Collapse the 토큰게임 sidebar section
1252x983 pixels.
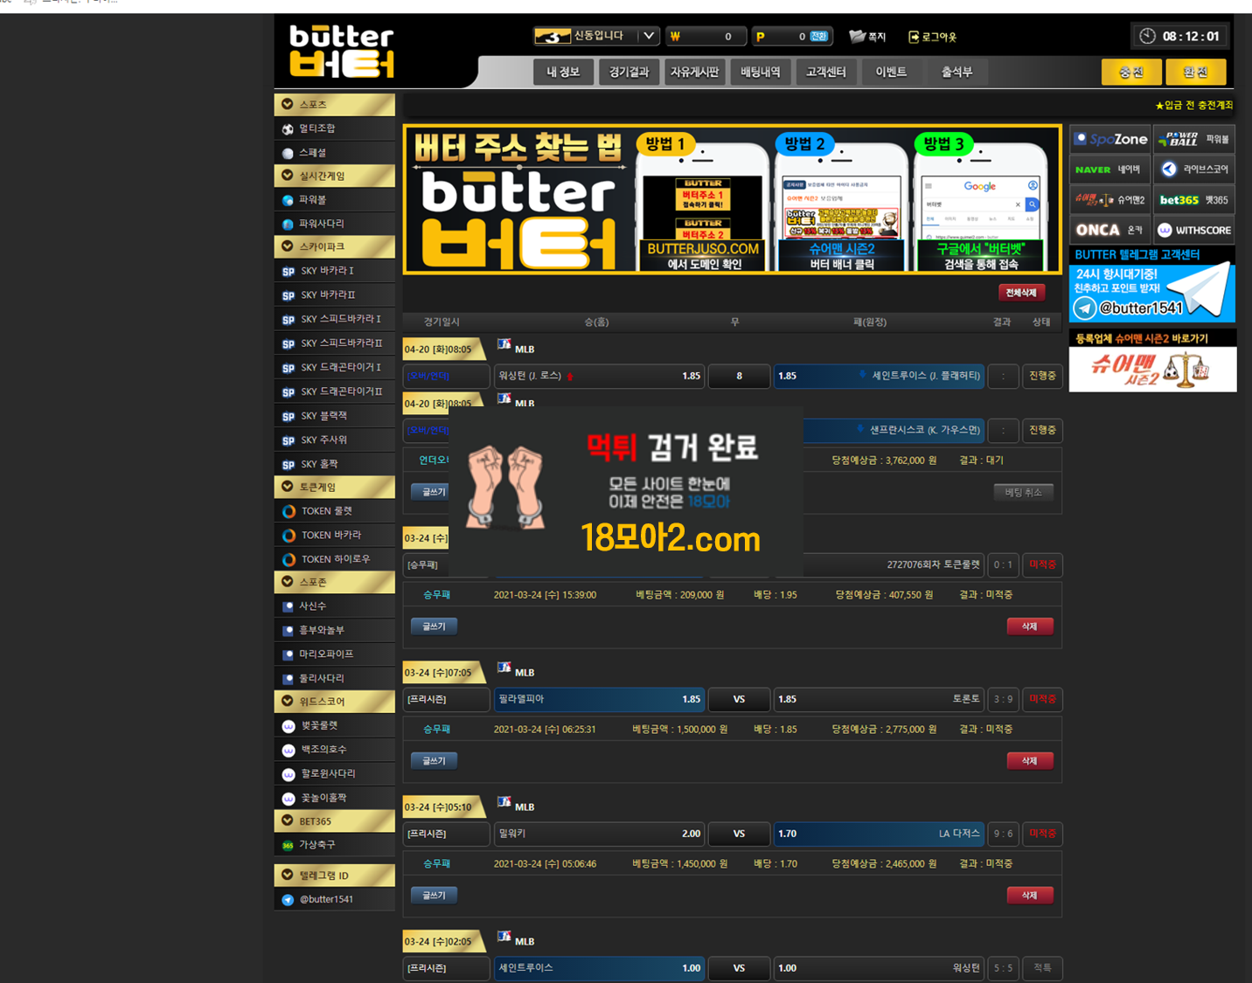(335, 488)
